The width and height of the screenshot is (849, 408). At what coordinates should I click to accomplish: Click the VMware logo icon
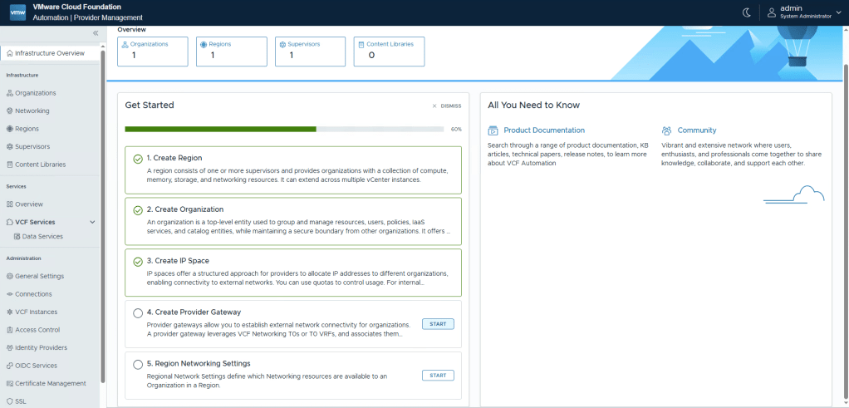click(x=17, y=12)
